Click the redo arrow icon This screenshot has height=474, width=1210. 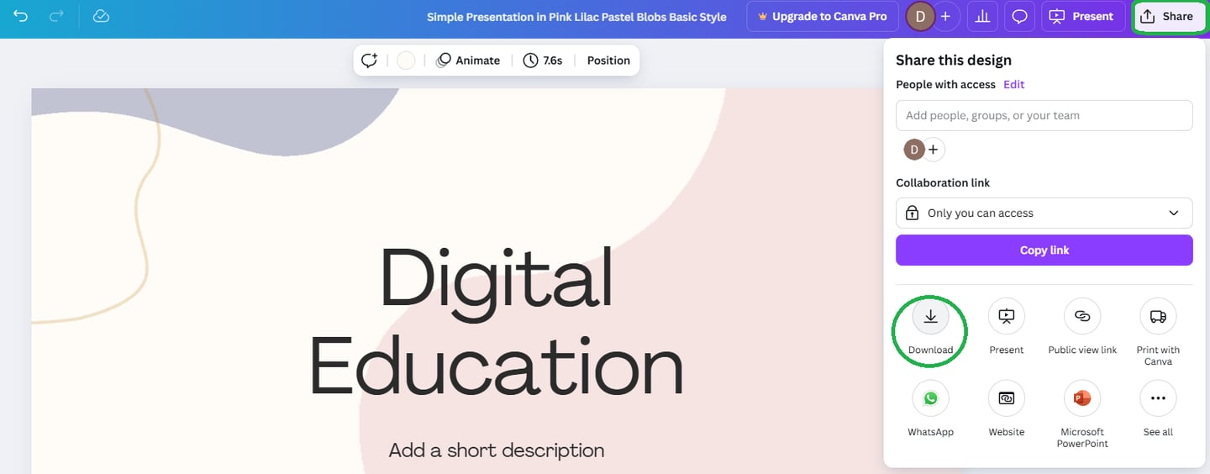[57, 16]
